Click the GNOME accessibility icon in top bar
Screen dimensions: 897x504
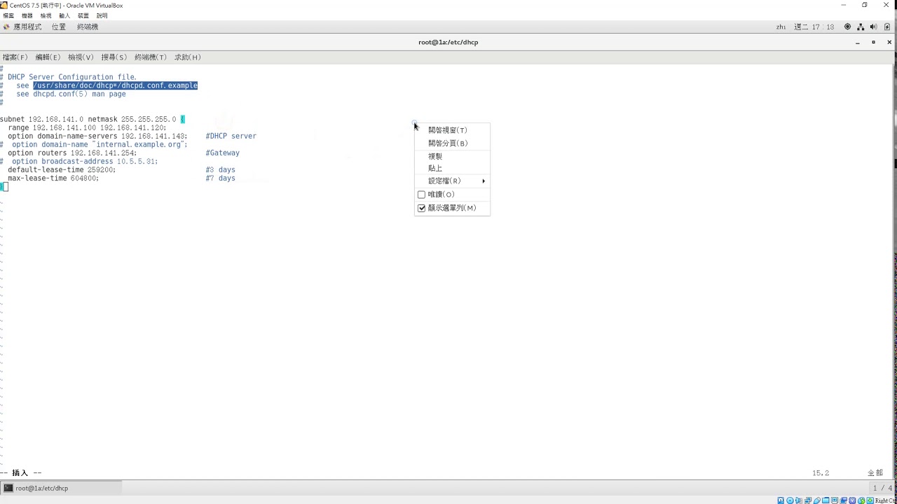click(847, 27)
